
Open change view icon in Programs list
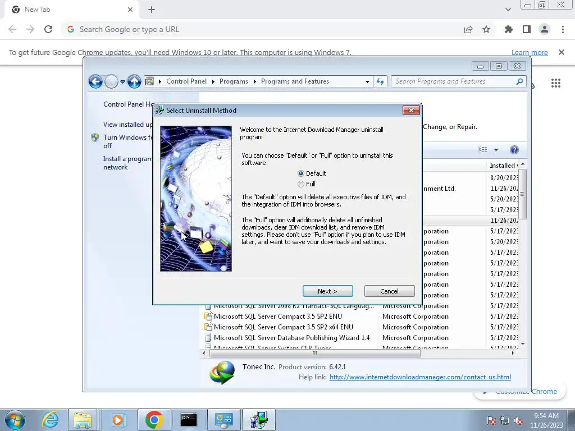pyautogui.click(x=482, y=149)
